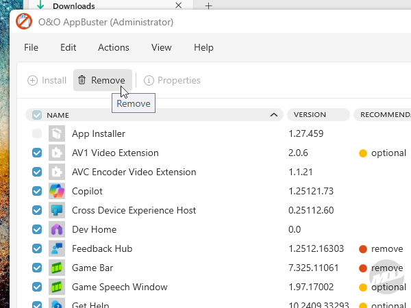This screenshot has height=308, width=411.
Task: Click the O&O AppBuster logo icon
Action: click(x=24, y=21)
